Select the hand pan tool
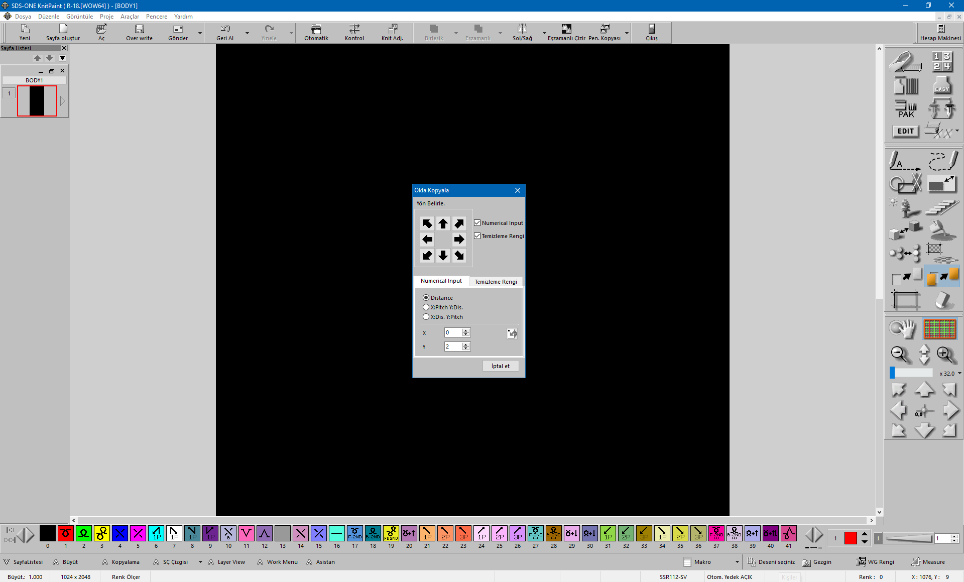 click(x=903, y=329)
